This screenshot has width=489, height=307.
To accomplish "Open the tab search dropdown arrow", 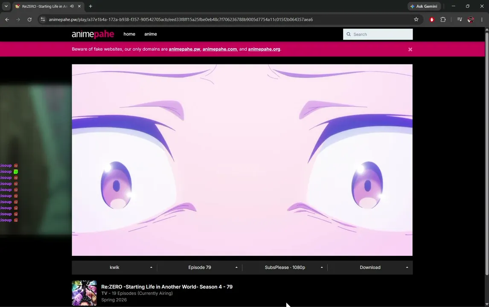I will [x=6, y=6].
